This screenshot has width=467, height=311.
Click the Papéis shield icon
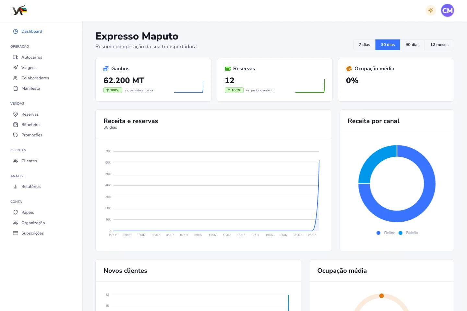point(16,213)
